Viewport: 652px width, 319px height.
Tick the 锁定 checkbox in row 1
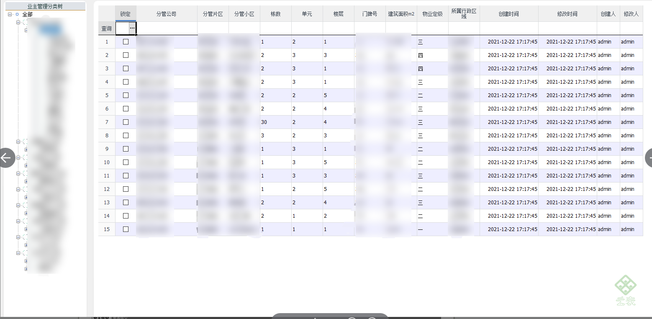pyautogui.click(x=126, y=42)
